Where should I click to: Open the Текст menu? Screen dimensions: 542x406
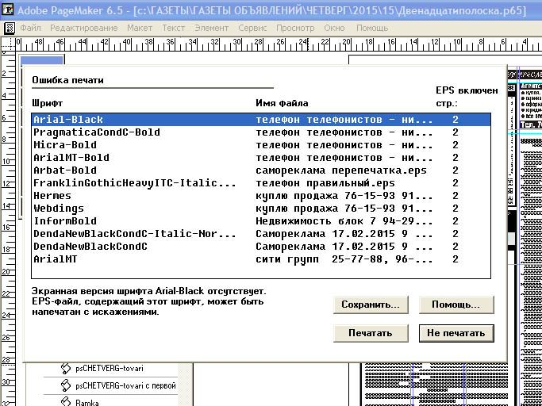coord(174,28)
